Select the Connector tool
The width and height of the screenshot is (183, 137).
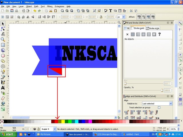3,109
